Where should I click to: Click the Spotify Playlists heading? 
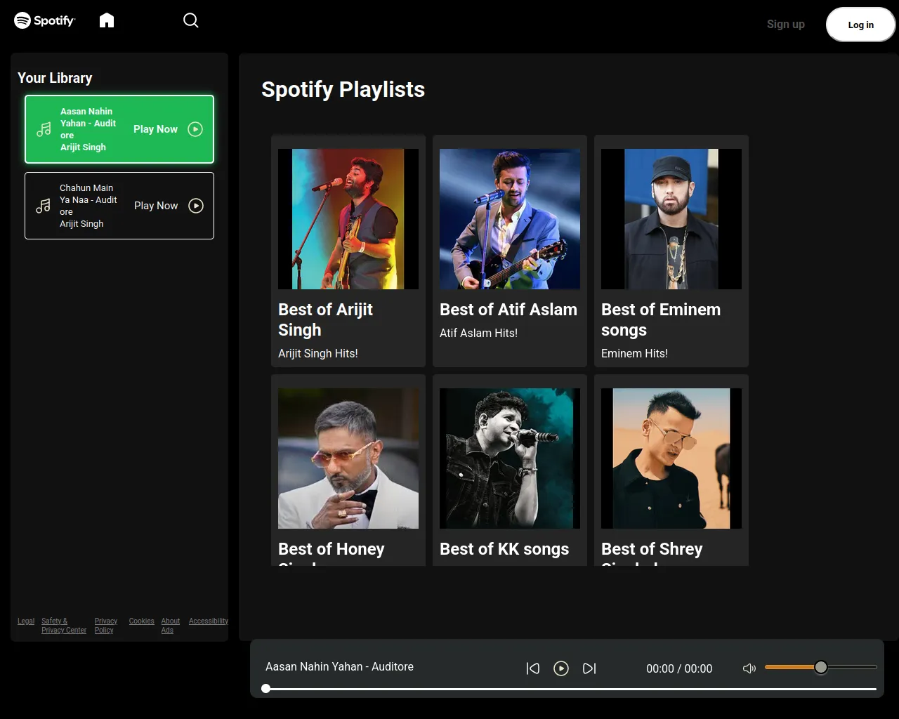click(x=343, y=89)
